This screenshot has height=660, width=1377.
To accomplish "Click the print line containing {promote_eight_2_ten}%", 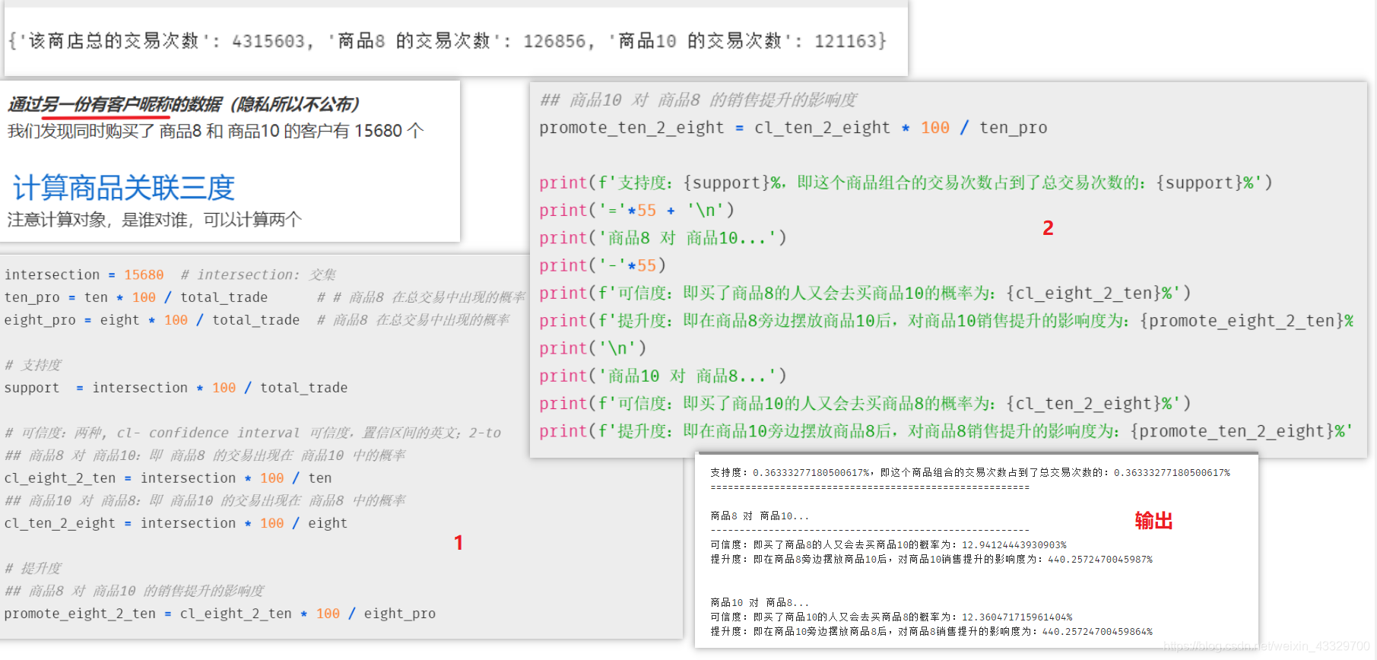I will click(x=947, y=321).
